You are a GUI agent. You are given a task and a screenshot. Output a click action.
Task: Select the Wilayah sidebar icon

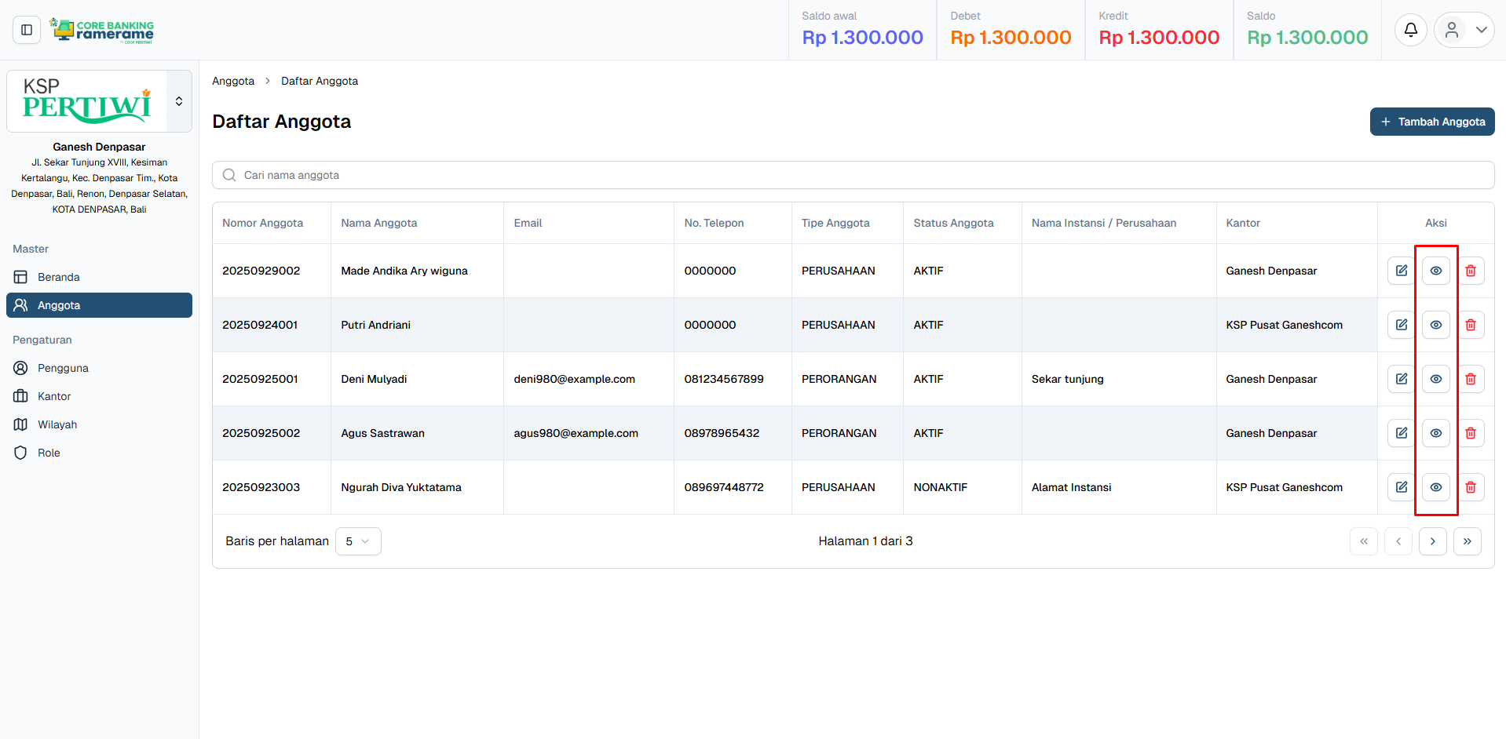[22, 424]
